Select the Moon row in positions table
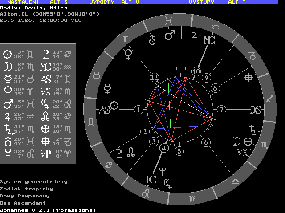The image size is (285, 213). coord(18,67)
